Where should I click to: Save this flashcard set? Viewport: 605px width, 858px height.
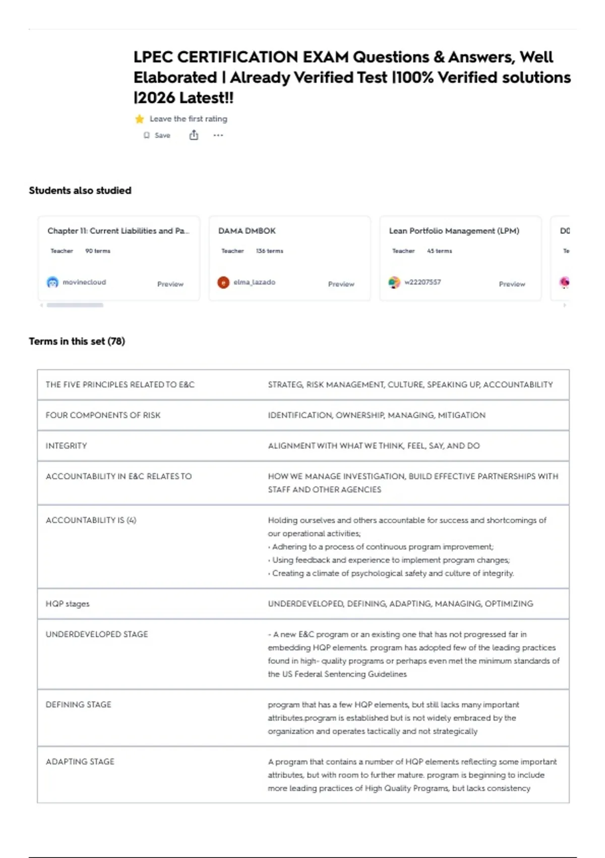coord(157,135)
